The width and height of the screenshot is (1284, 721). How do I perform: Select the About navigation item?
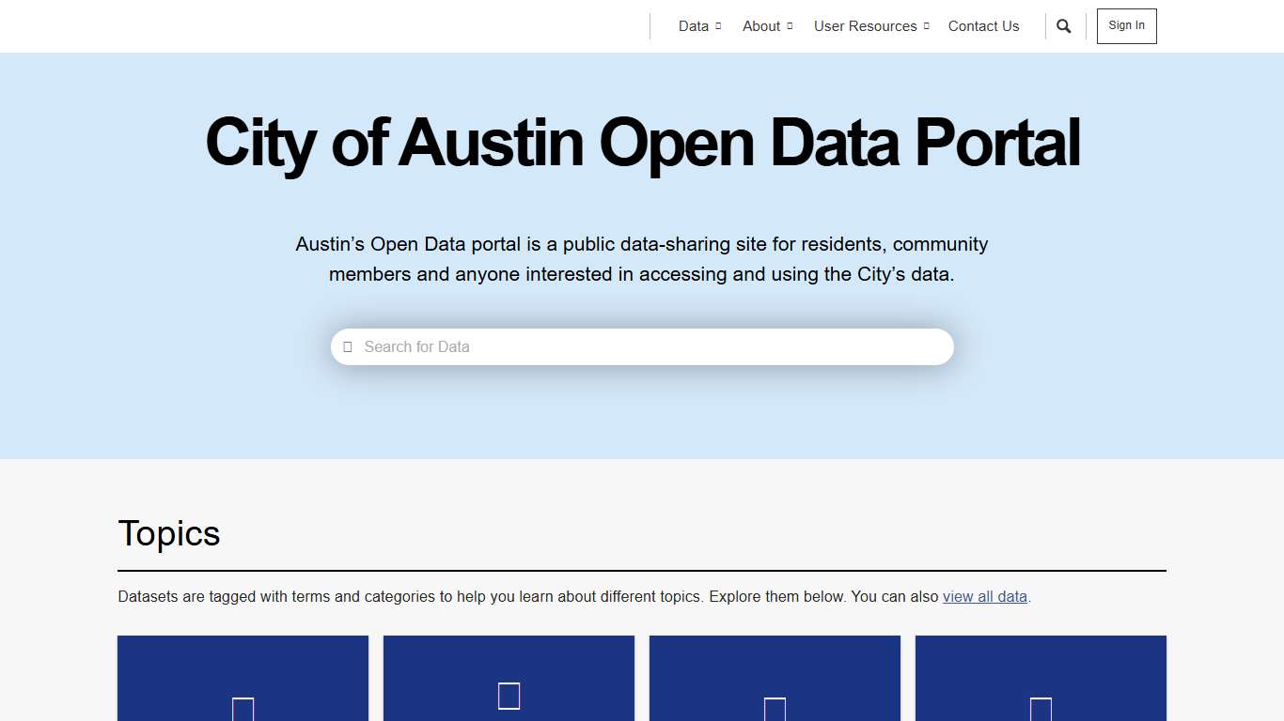point(760,26)
